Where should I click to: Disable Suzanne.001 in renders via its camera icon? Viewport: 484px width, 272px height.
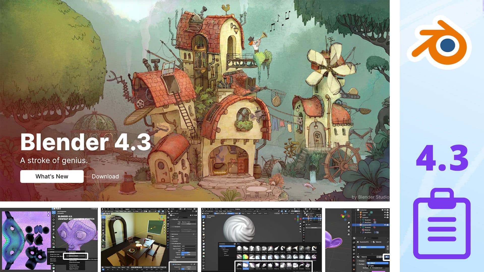coord(387,225)
